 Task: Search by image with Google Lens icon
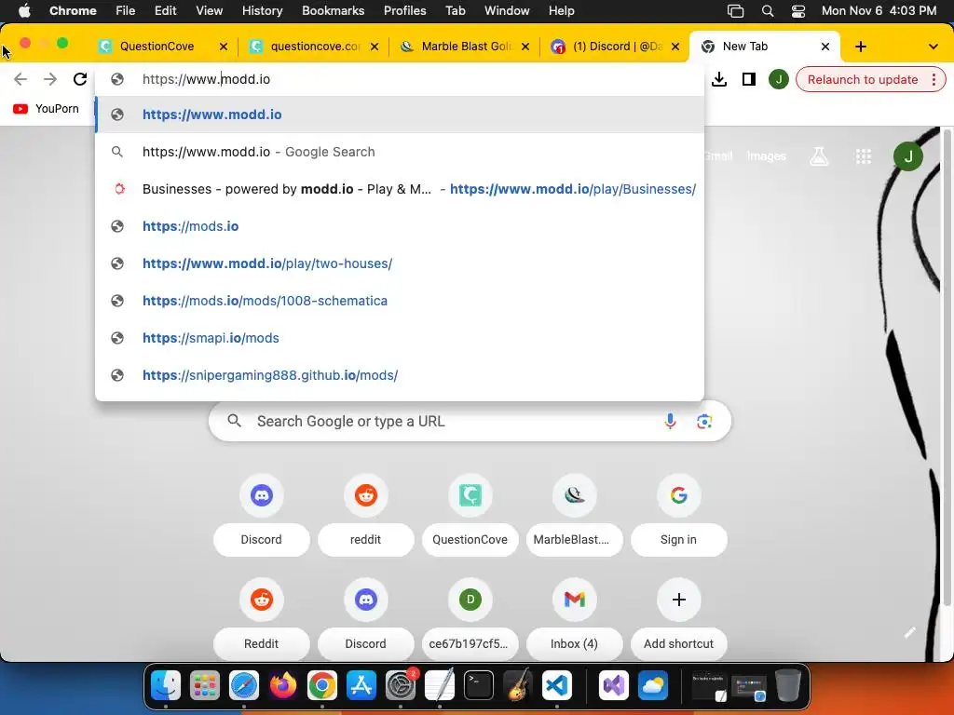coord(704,421)
